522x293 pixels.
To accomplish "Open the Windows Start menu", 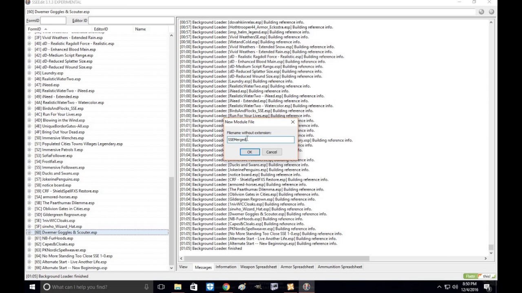I will coord(32,287).
